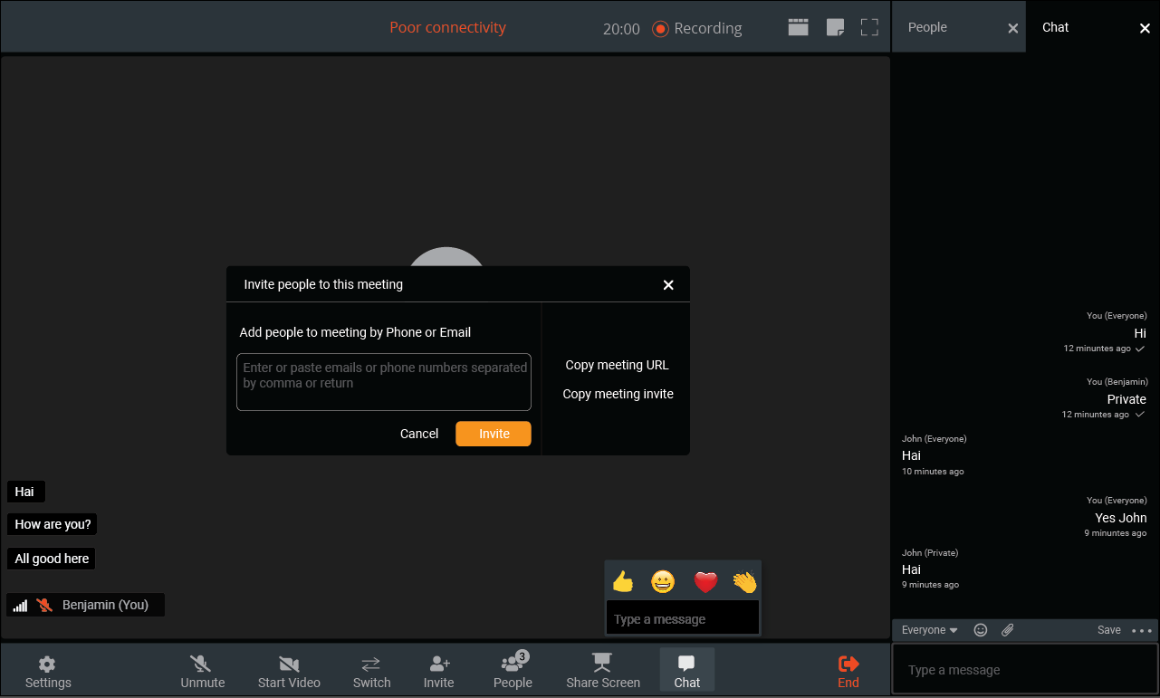The width and height of the screenshot is (1160, 698).
Task: Click Copy meeting URL
Action: (x=617, y=365)
